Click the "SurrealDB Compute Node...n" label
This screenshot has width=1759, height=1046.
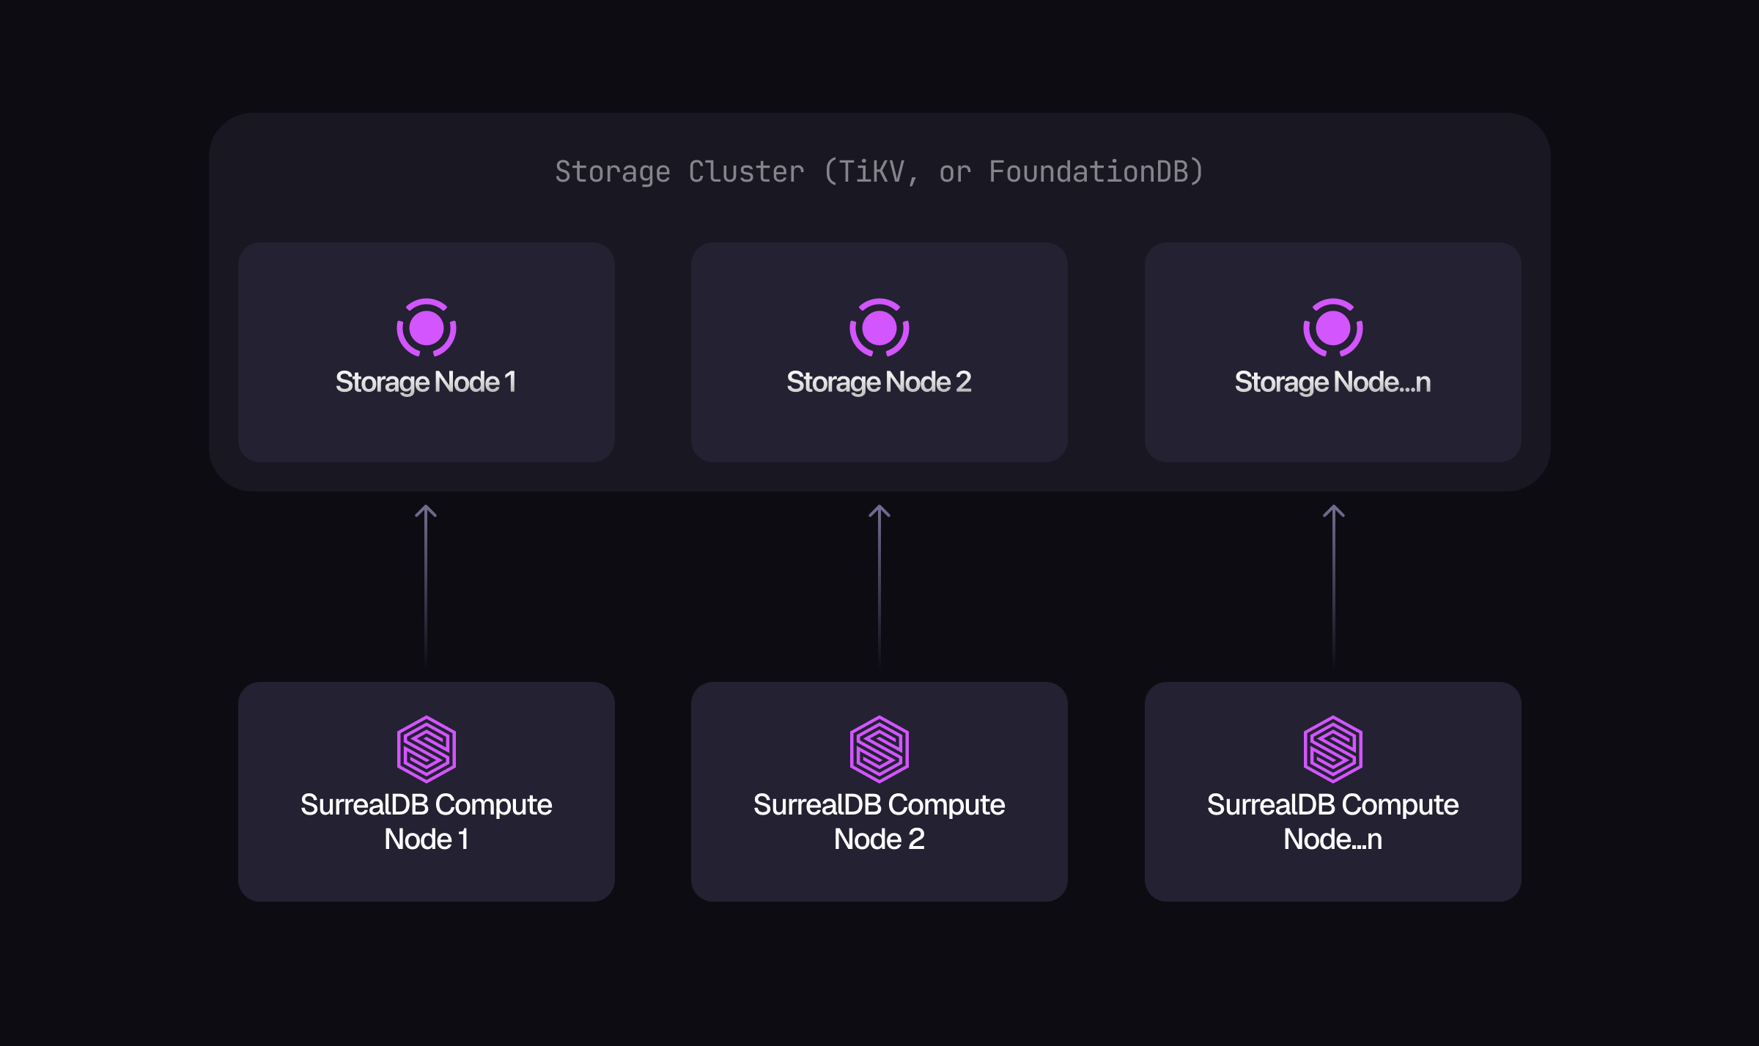[x=1333, y=822]
